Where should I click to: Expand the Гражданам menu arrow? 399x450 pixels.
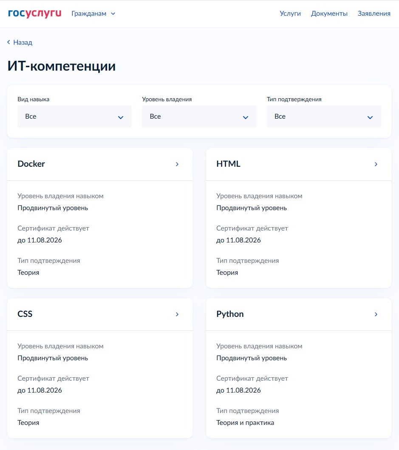pos(113,14)
